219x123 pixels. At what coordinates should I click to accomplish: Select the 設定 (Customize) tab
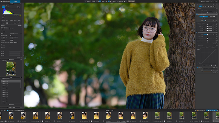(15, 1)
